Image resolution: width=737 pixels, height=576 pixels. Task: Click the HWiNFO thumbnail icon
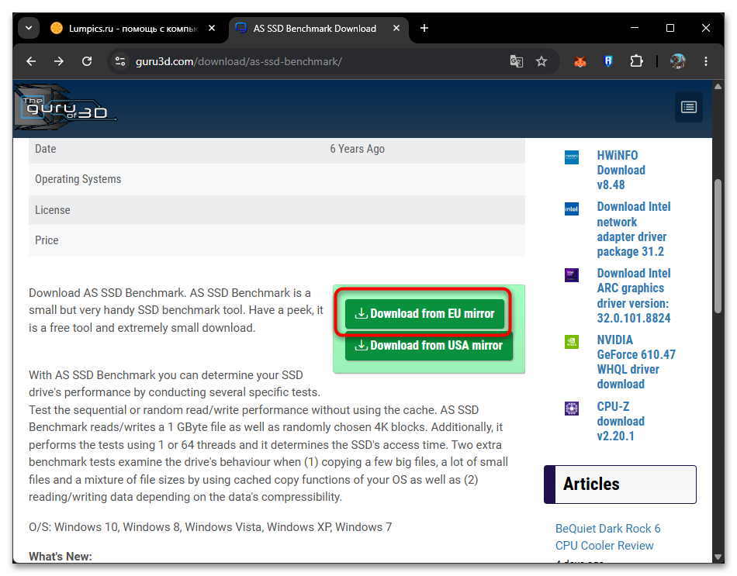coord(572,157)
